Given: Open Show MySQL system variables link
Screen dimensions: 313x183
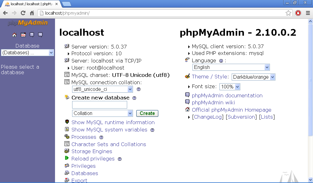Looking at the screenshot, I should 109,130.
